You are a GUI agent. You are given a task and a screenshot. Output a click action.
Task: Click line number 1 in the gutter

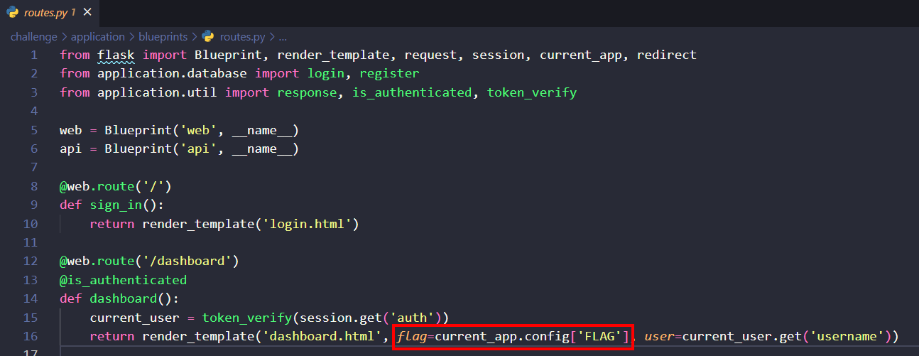[x=33, y=55]
